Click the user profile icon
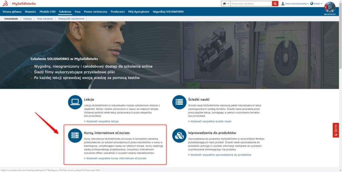 coord(283,4)
